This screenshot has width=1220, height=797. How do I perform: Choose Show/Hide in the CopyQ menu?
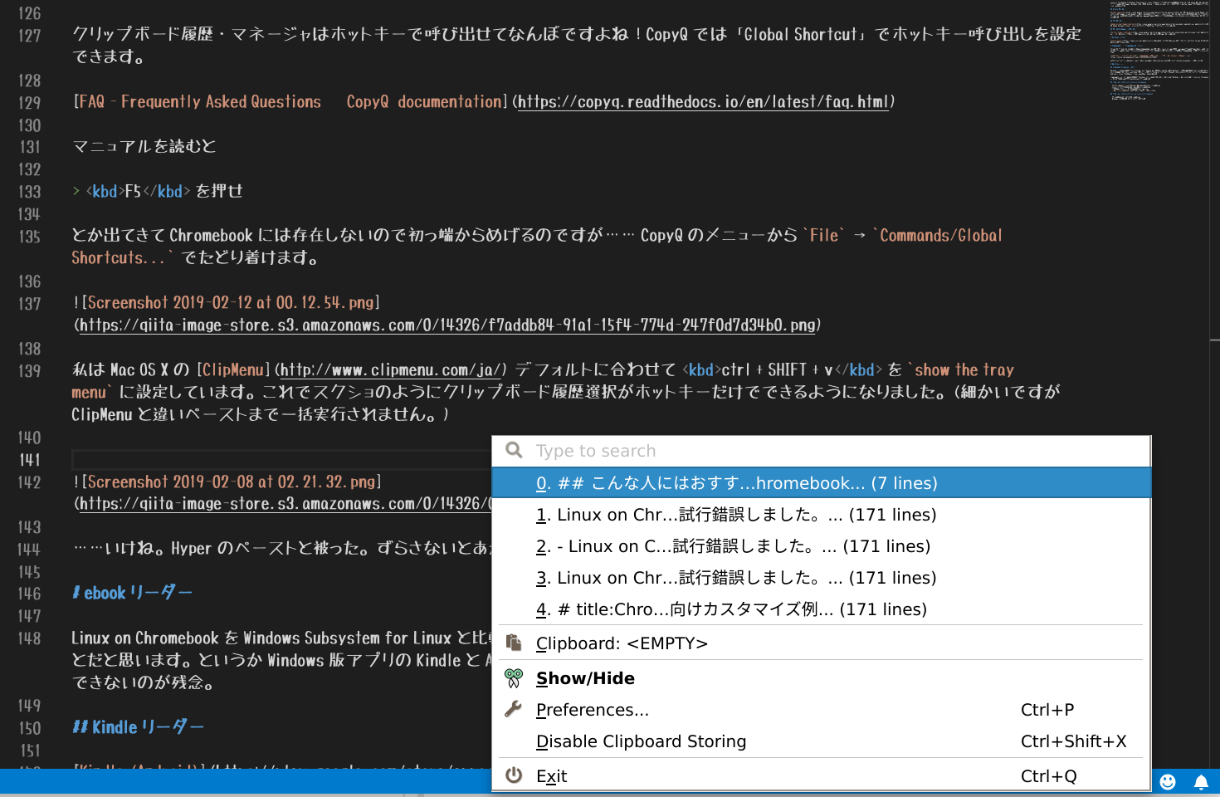tap(585, 678)
